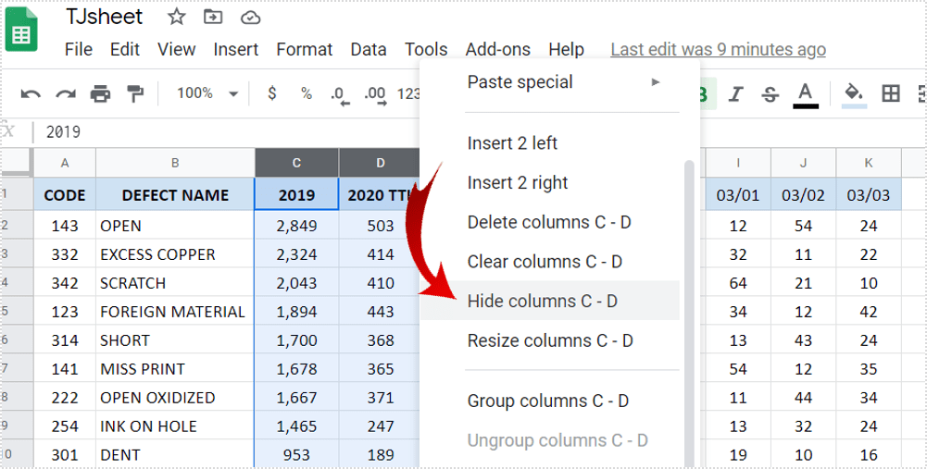Star the TJsheet document
The image size is (927, 469).
tap(177, 18)
